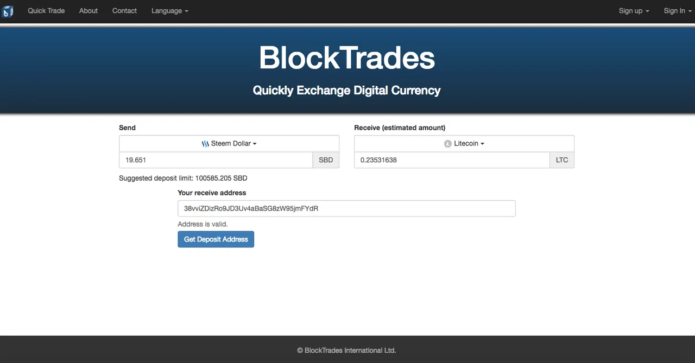This screenshot has width=695, height=363.
Task: Open the Contact page
Action: coord(124,11)
